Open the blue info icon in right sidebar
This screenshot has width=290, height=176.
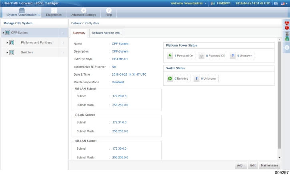(286, 47)
